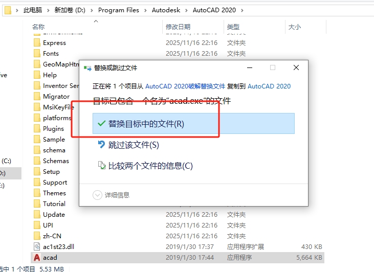
Task: Choose replace the file in destination
Action: (193, 124)
